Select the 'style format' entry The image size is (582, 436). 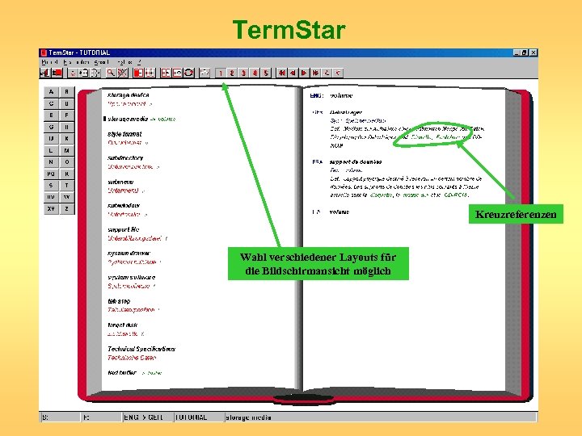tap(124, 134)
